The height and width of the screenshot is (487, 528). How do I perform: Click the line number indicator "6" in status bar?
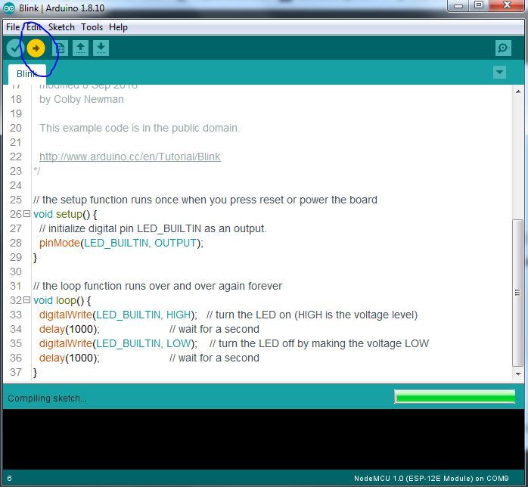(x=9, y=478)
